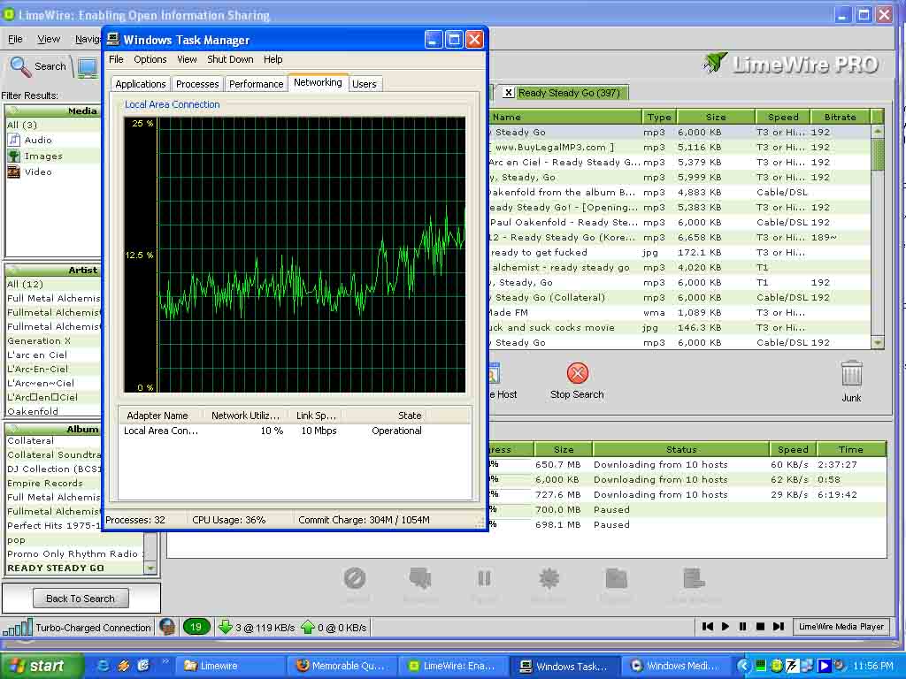Sort downloads by Time column
906x679 pixels.
(x=851, y=449)
